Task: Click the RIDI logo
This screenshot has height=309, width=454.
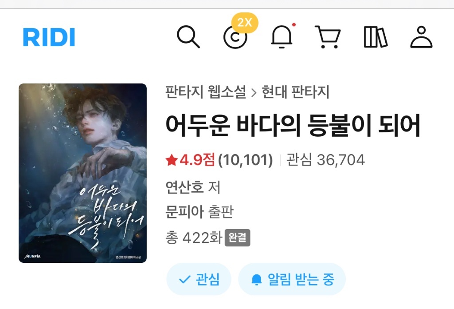Action: point(49,37)
